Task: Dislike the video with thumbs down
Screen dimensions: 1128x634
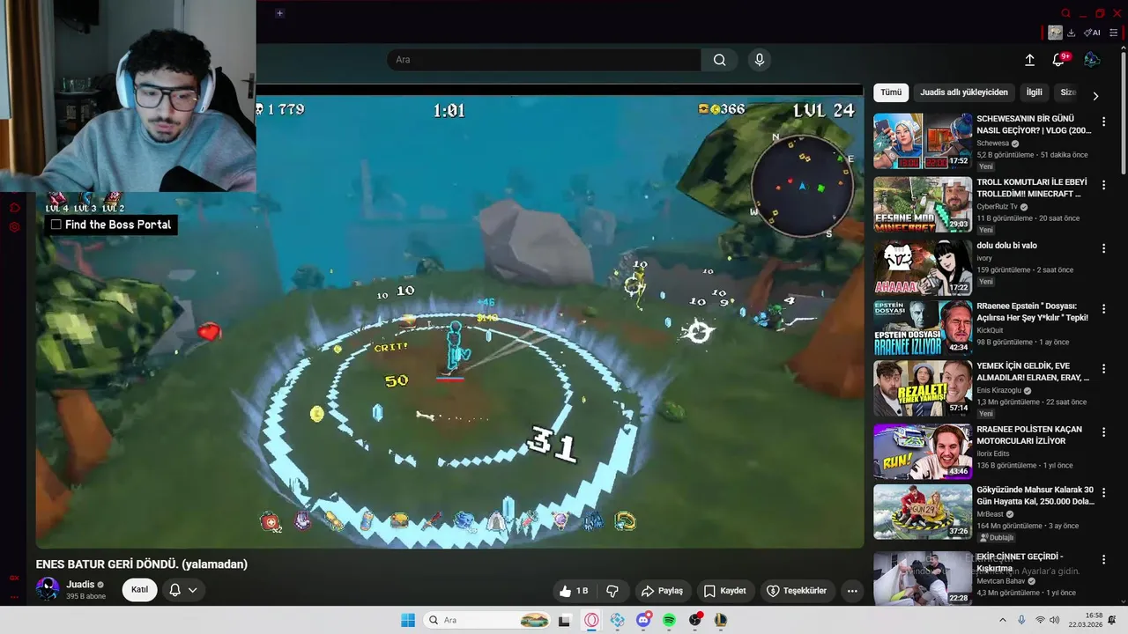Action: click(x=612, y=591)
